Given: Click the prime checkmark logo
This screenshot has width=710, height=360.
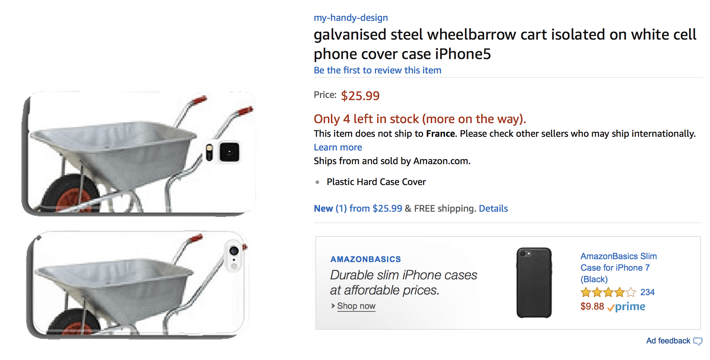Looking at the screenshot, I should pos(626,307).
